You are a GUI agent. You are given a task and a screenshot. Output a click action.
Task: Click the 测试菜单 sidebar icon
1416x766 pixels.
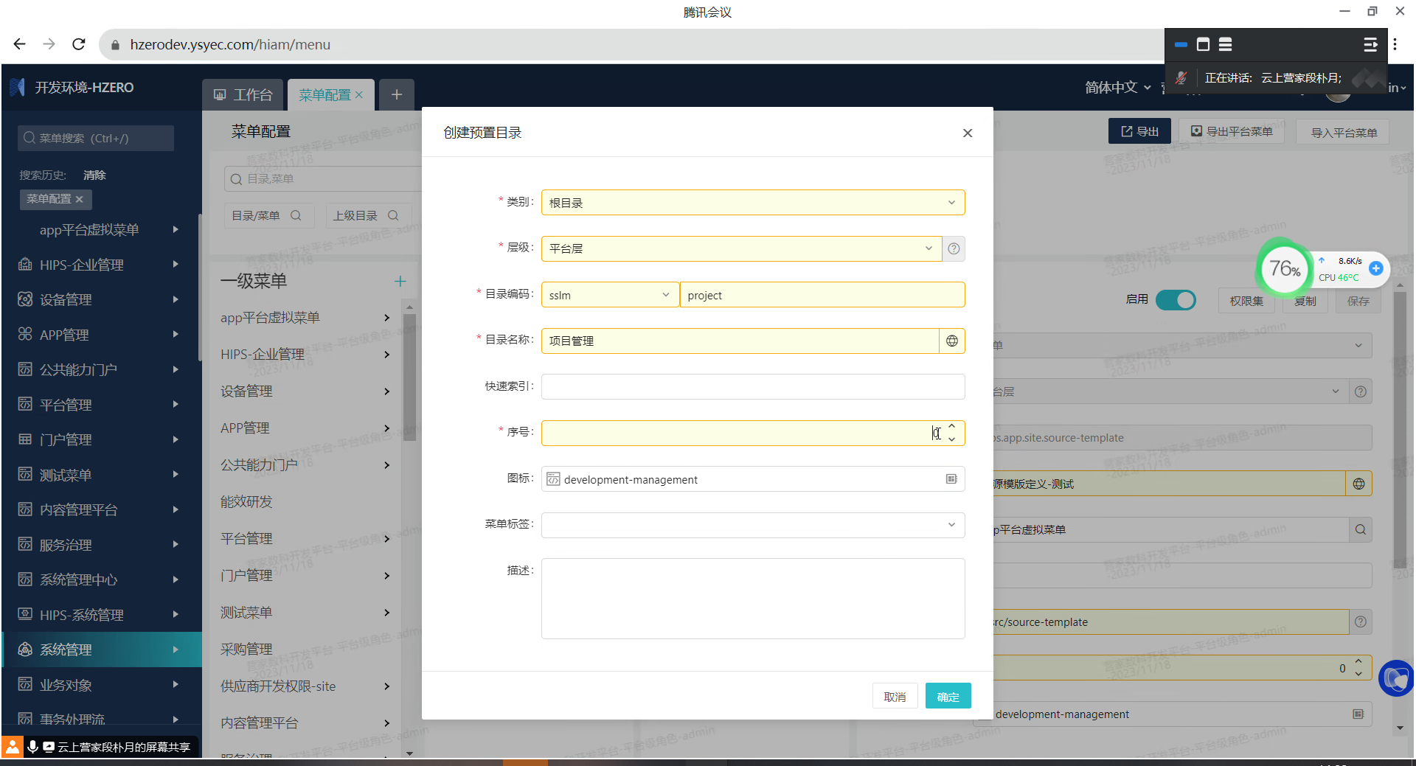click(x=25, y=474)
